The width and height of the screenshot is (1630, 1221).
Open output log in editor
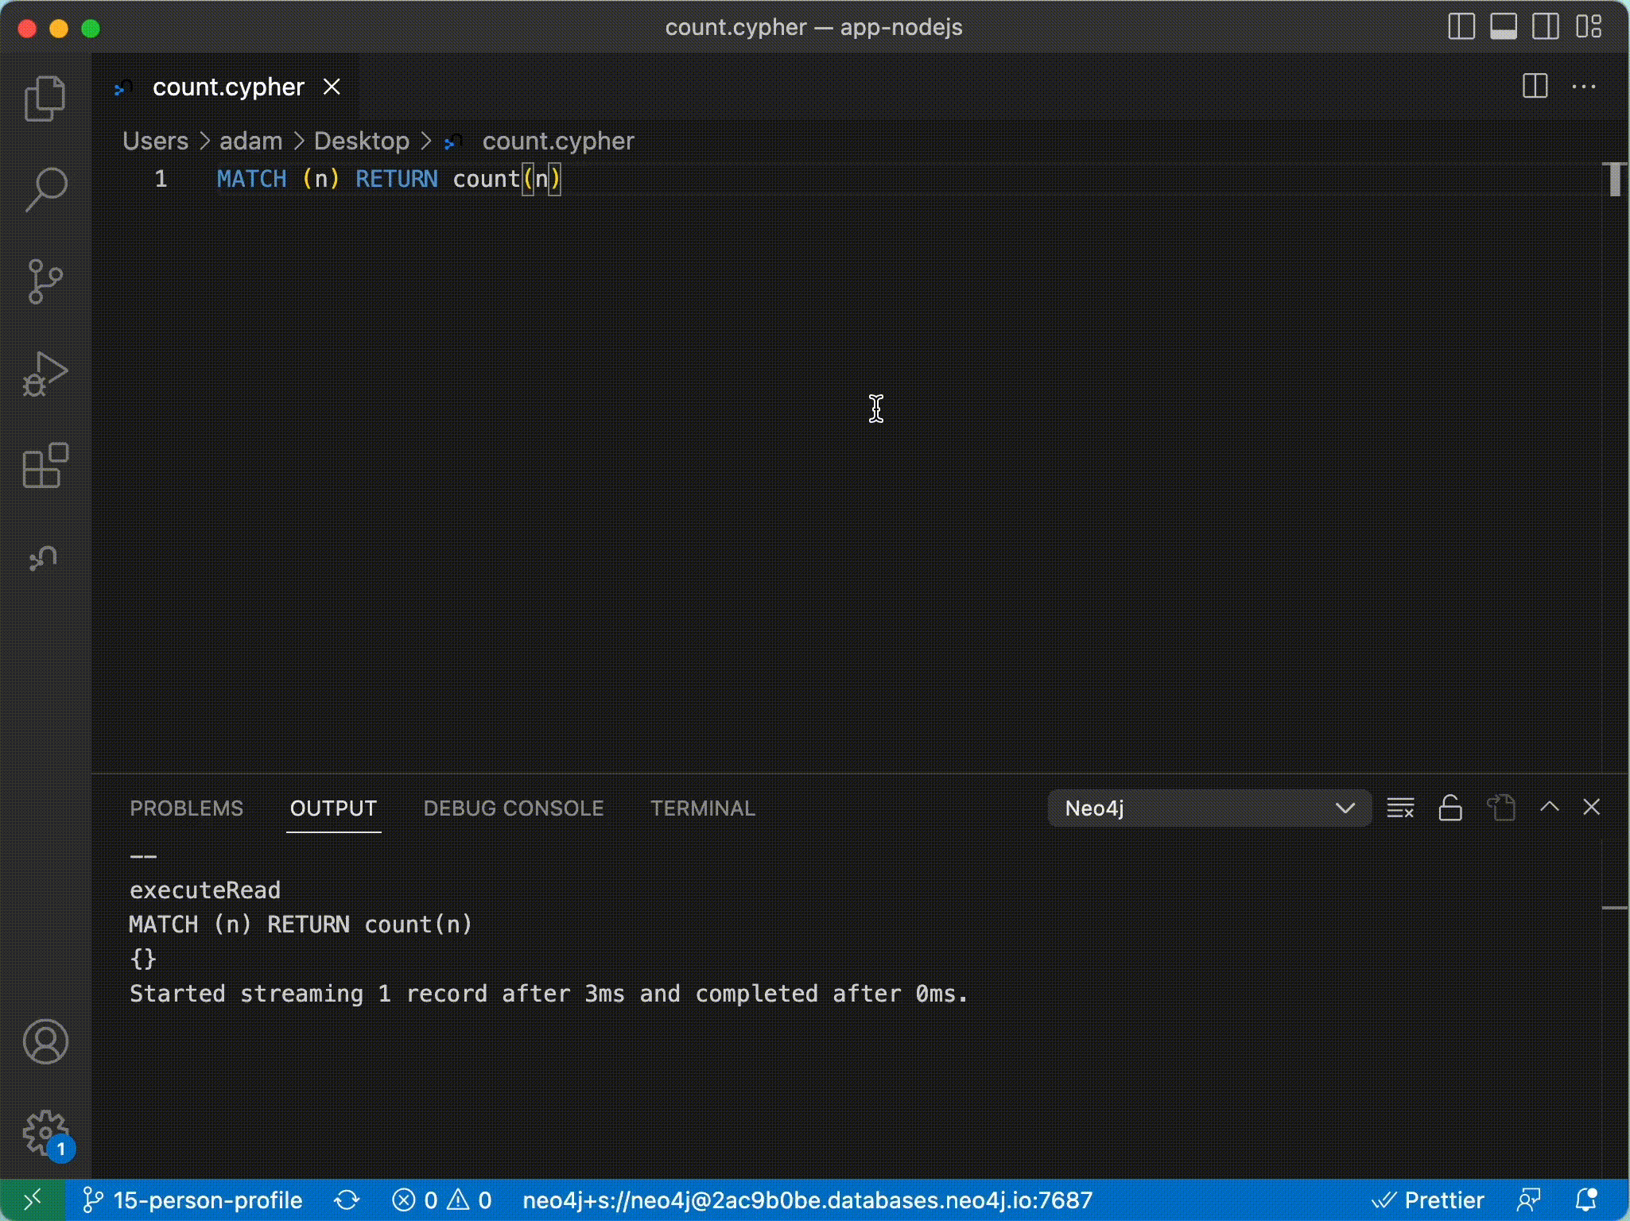coord(1501,808)
